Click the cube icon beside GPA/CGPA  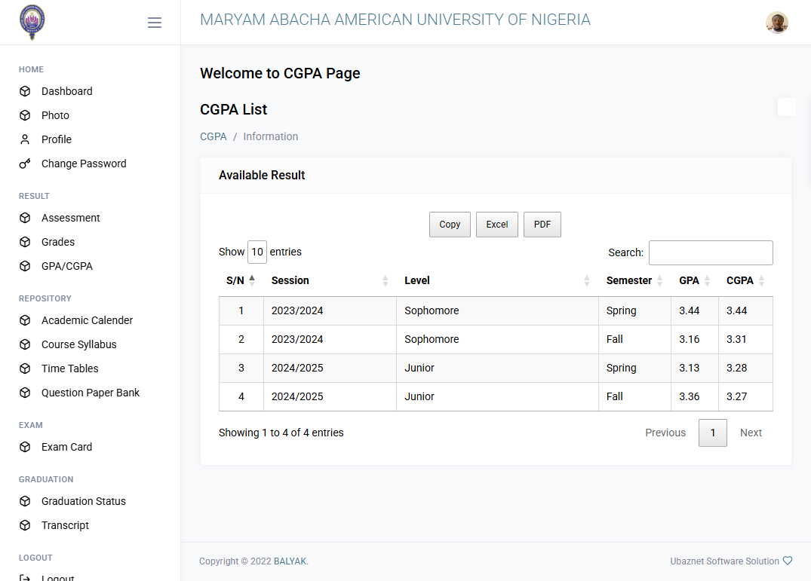(x=25, y=266)
